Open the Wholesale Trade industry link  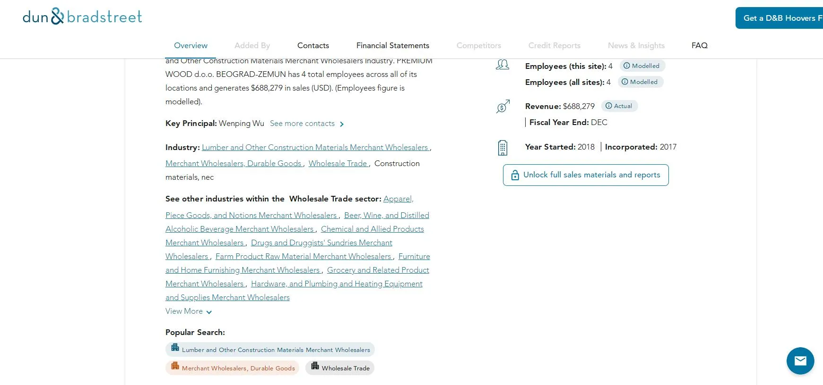338,163
